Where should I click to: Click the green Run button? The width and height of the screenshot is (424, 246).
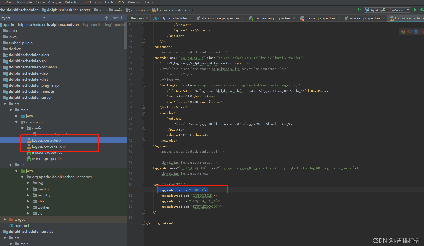coord(415,10)
